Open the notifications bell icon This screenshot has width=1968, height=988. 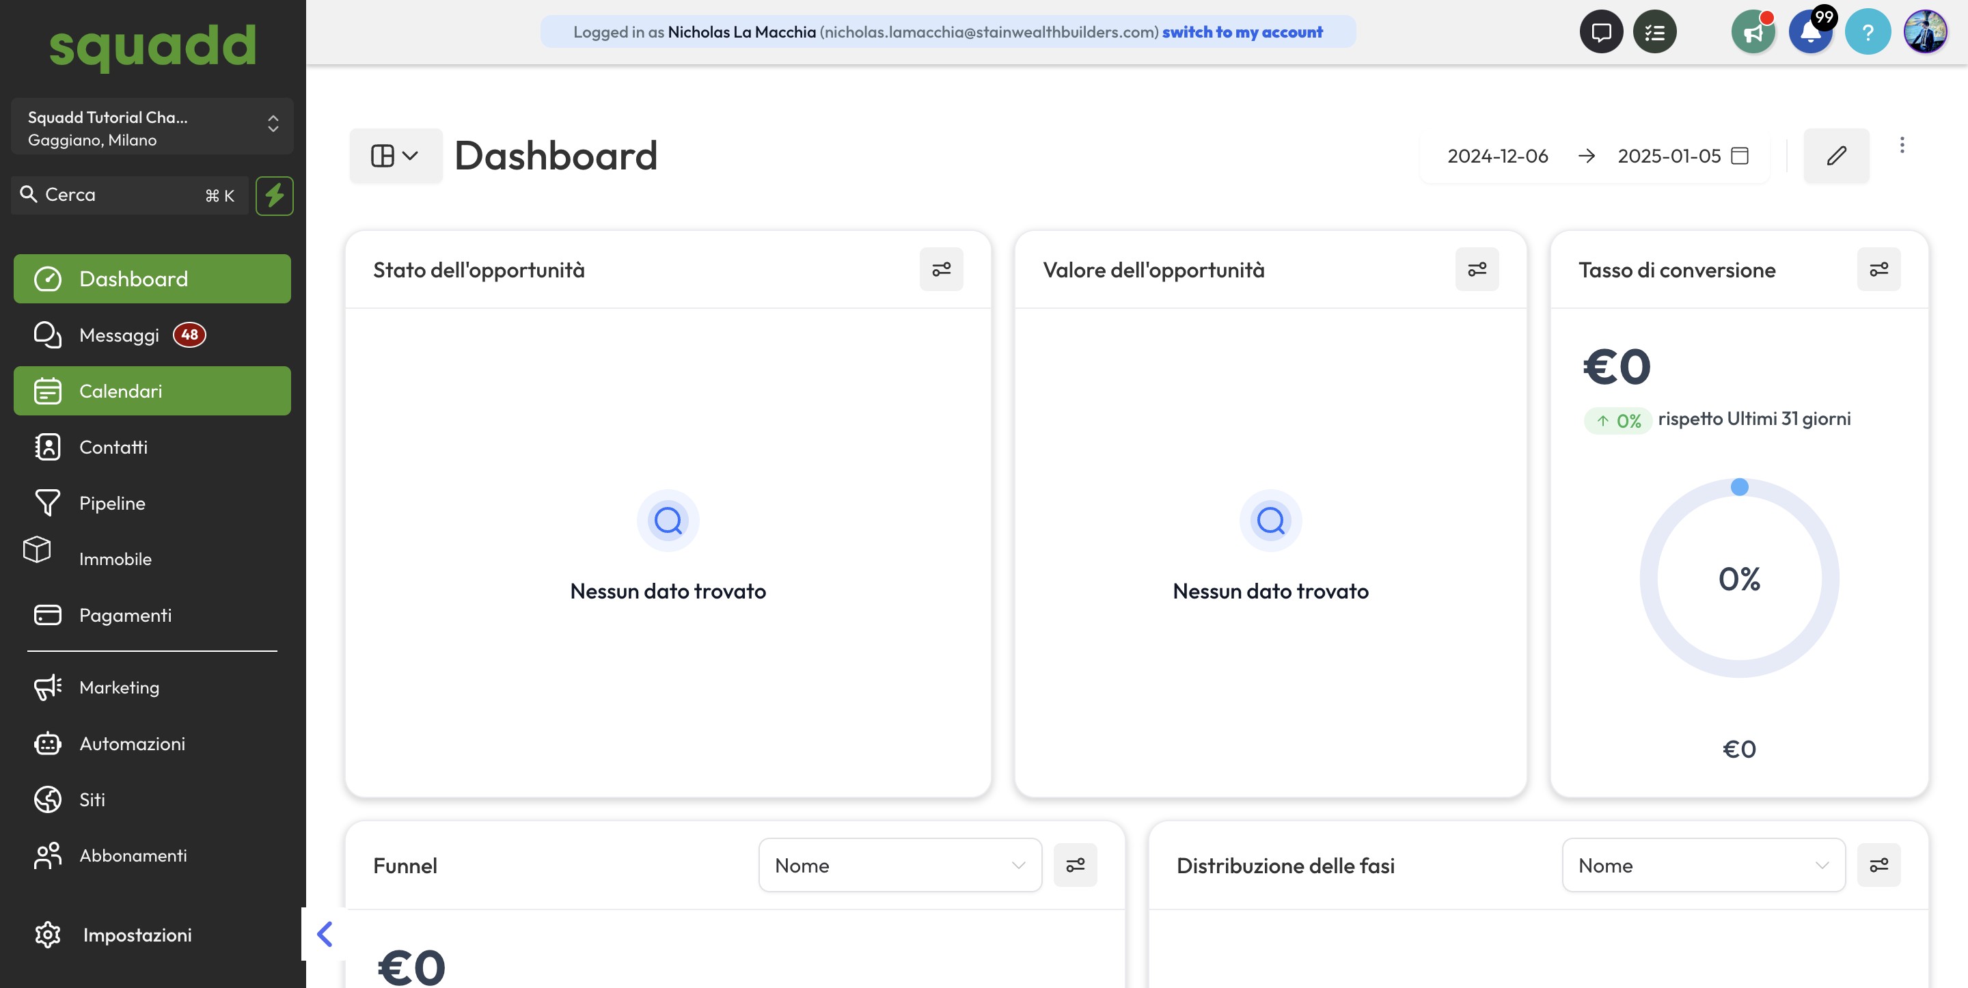(x=1810, y=32)
